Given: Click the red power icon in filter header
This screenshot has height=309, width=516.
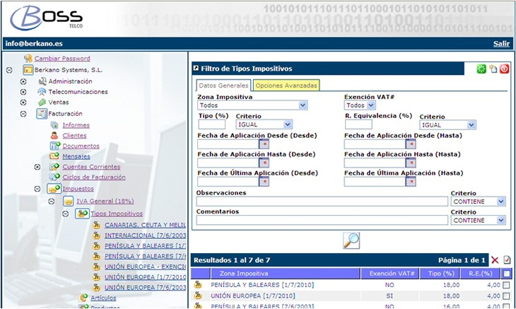Looking at the screenshot, I should (505, 69).
